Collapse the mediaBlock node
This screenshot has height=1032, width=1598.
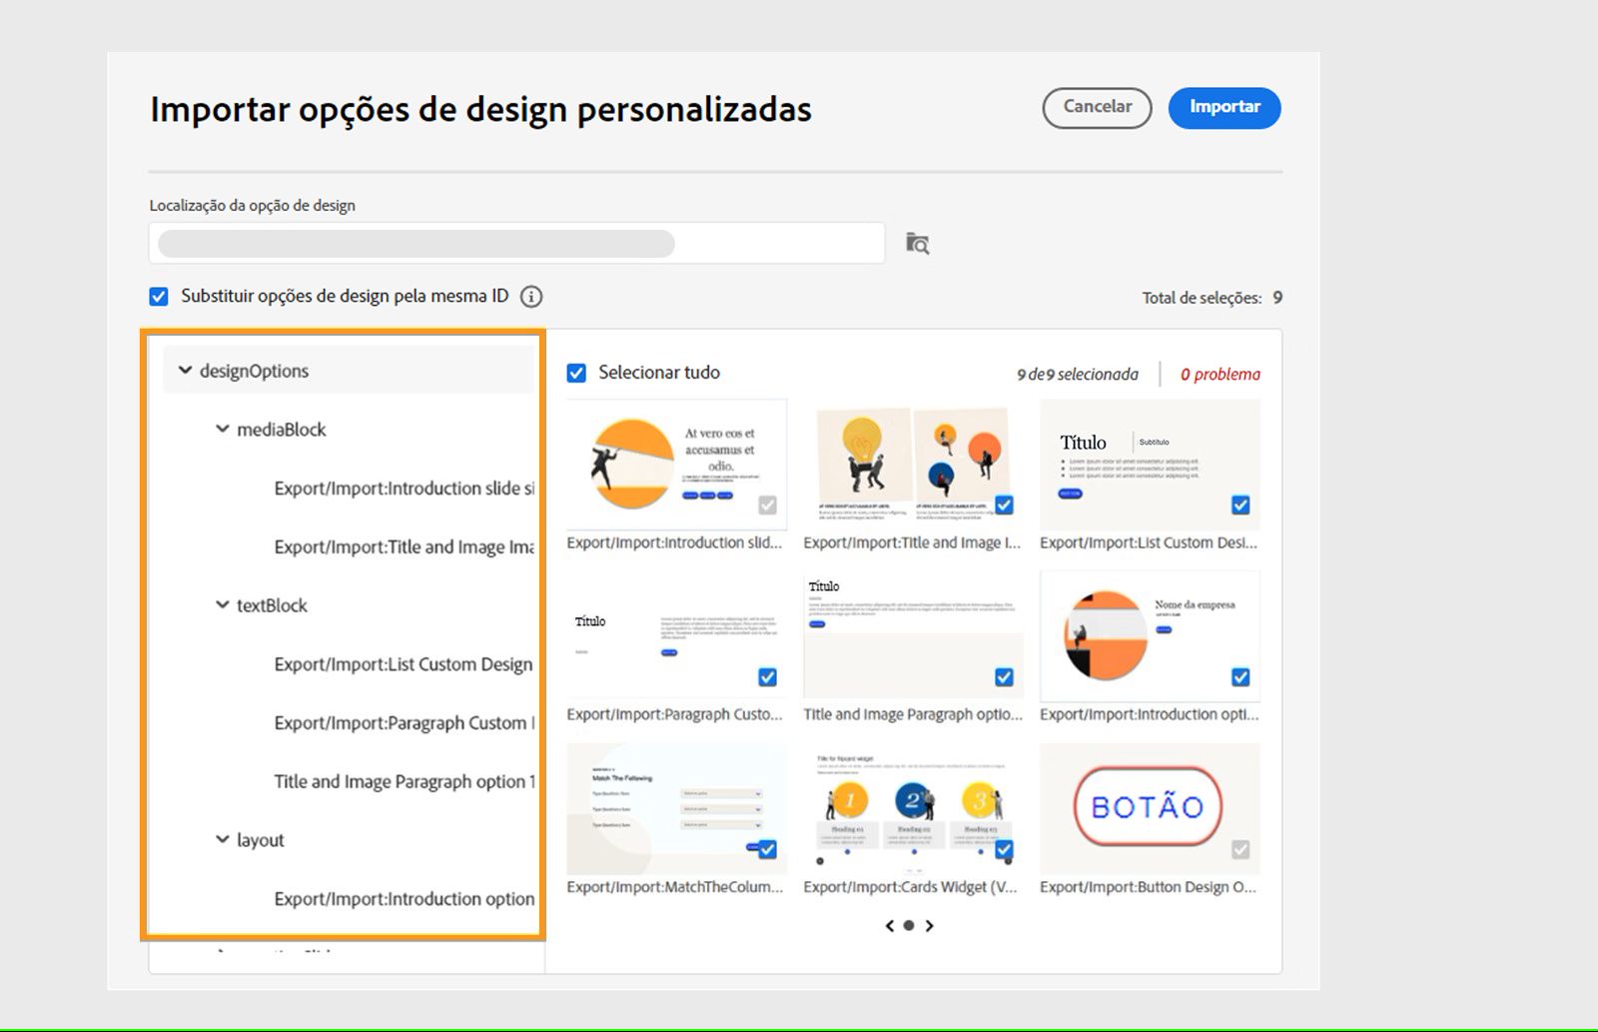point(221,429)
